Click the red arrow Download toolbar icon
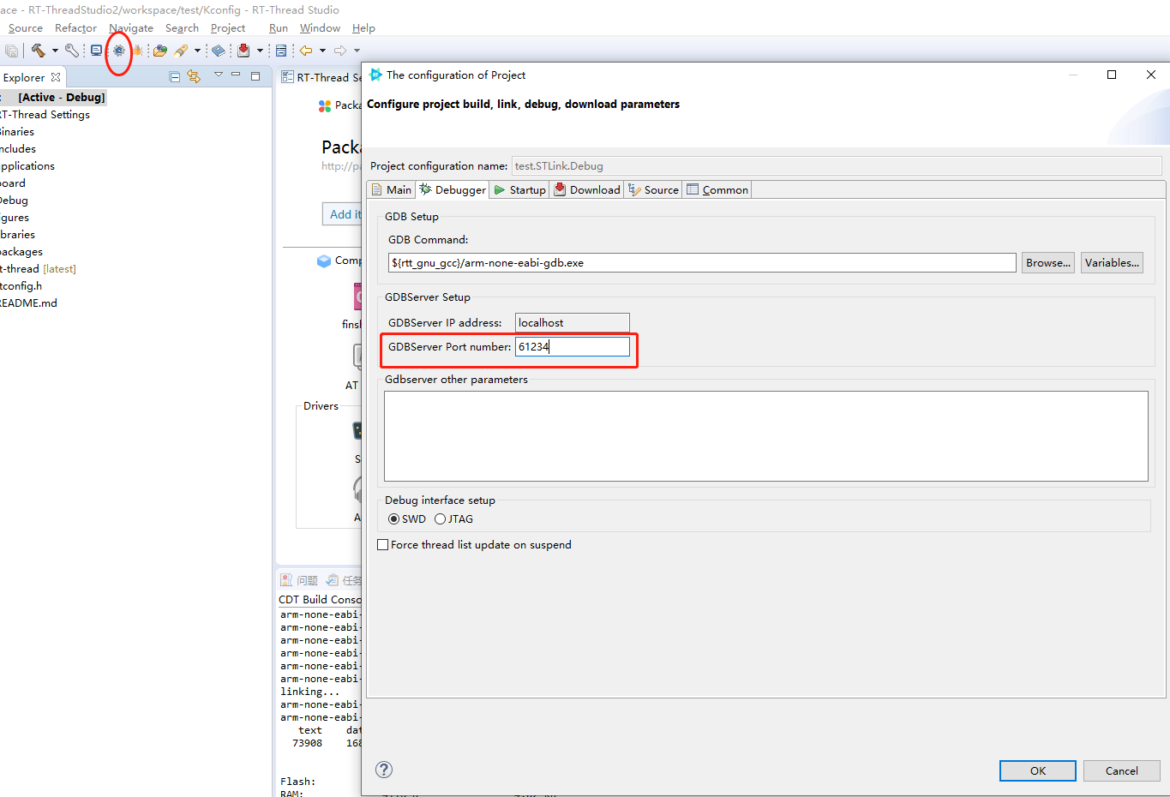Viewport: 1170px width, 797px height. [x=243, y=51]
